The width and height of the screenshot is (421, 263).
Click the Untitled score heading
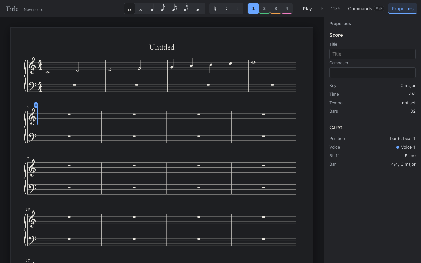pyautogui.click(x=162, y=47)
